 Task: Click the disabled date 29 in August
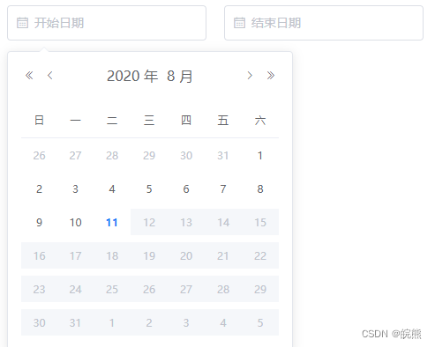[x=260, y=289]
